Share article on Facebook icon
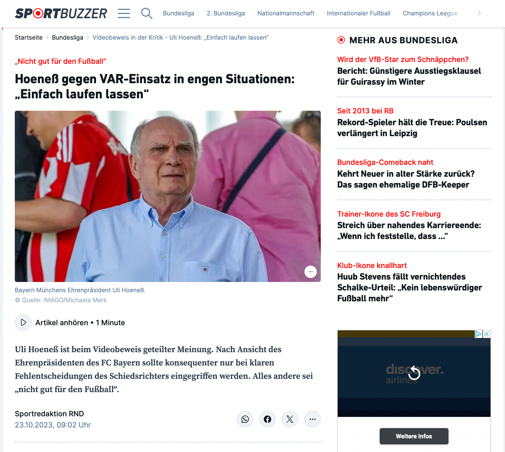Viewport: 505px width, 452px height. [267, 419]
